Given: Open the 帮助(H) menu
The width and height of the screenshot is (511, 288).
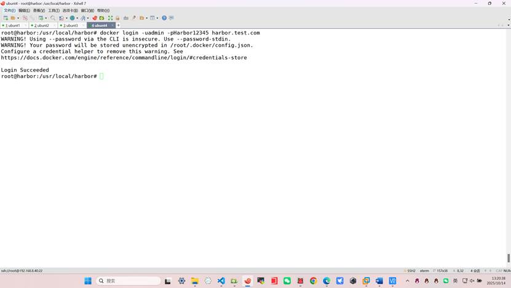Looking at the screenshot, I should point(103,10).
